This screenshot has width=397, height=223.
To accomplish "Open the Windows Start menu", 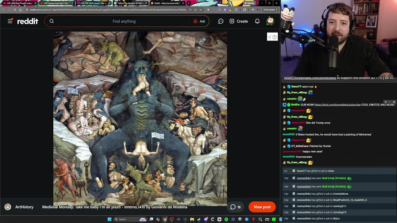I will 109,219.
